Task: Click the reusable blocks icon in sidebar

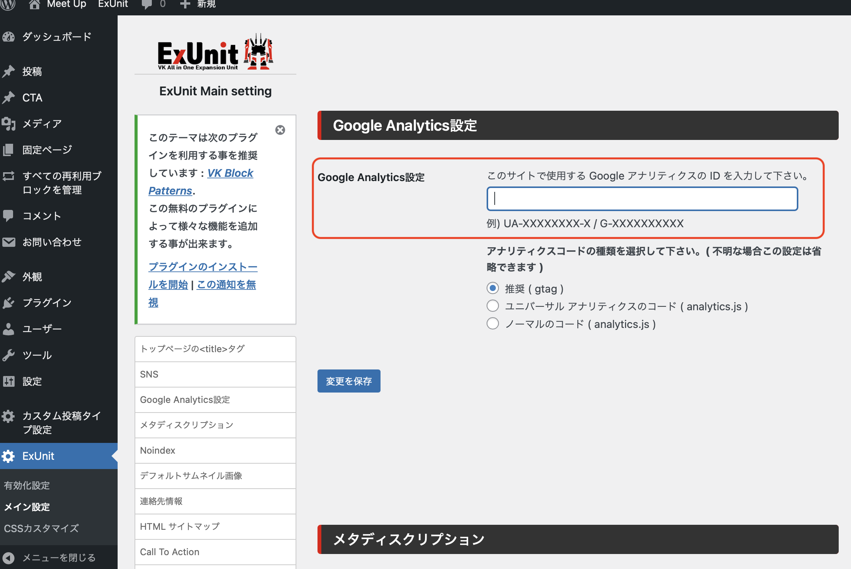Action: pyautogui.click(x=8, y=176)
